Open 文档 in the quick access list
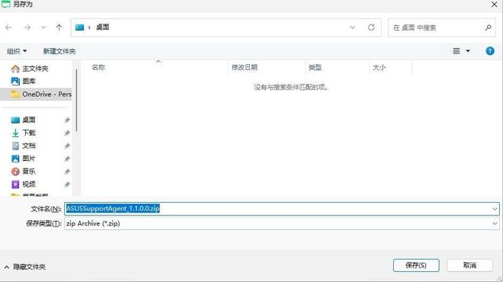The image size is (503, 282). tap(23, 146)
